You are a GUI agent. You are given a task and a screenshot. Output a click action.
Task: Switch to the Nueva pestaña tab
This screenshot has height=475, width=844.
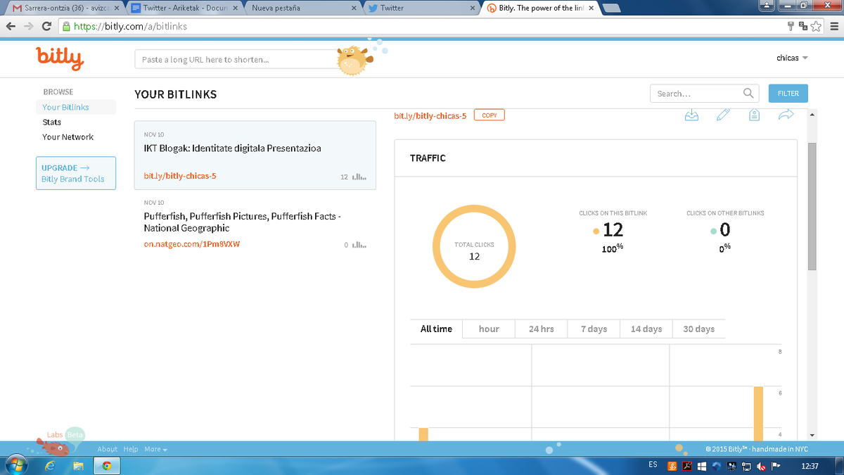pos(302,8)
